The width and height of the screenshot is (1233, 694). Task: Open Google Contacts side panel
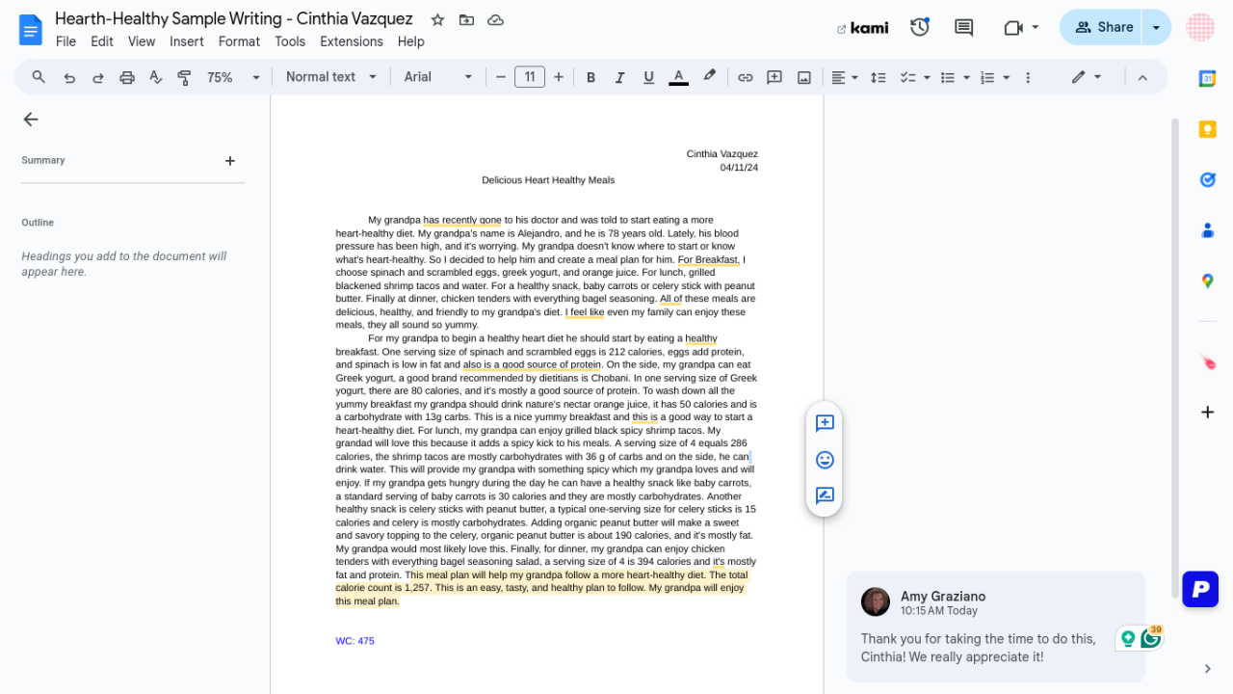pos(1207,230)
